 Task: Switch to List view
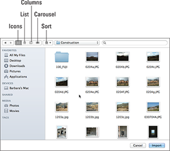25,43
